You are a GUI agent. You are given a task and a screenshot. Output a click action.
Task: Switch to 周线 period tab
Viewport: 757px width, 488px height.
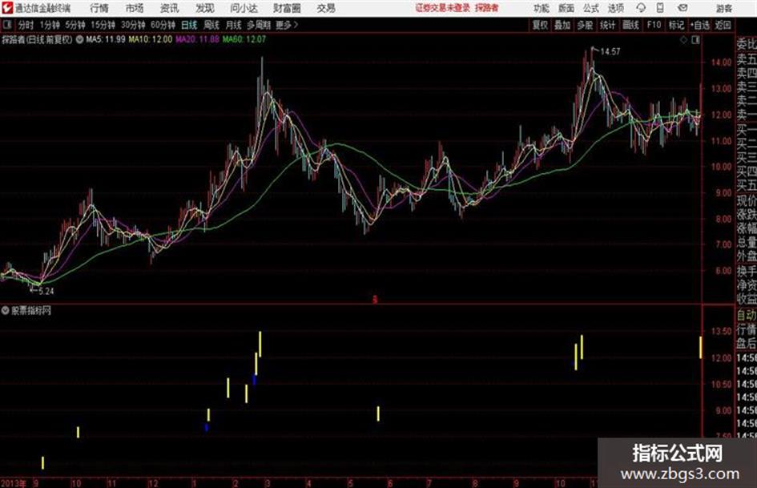[x=211, y=25]
